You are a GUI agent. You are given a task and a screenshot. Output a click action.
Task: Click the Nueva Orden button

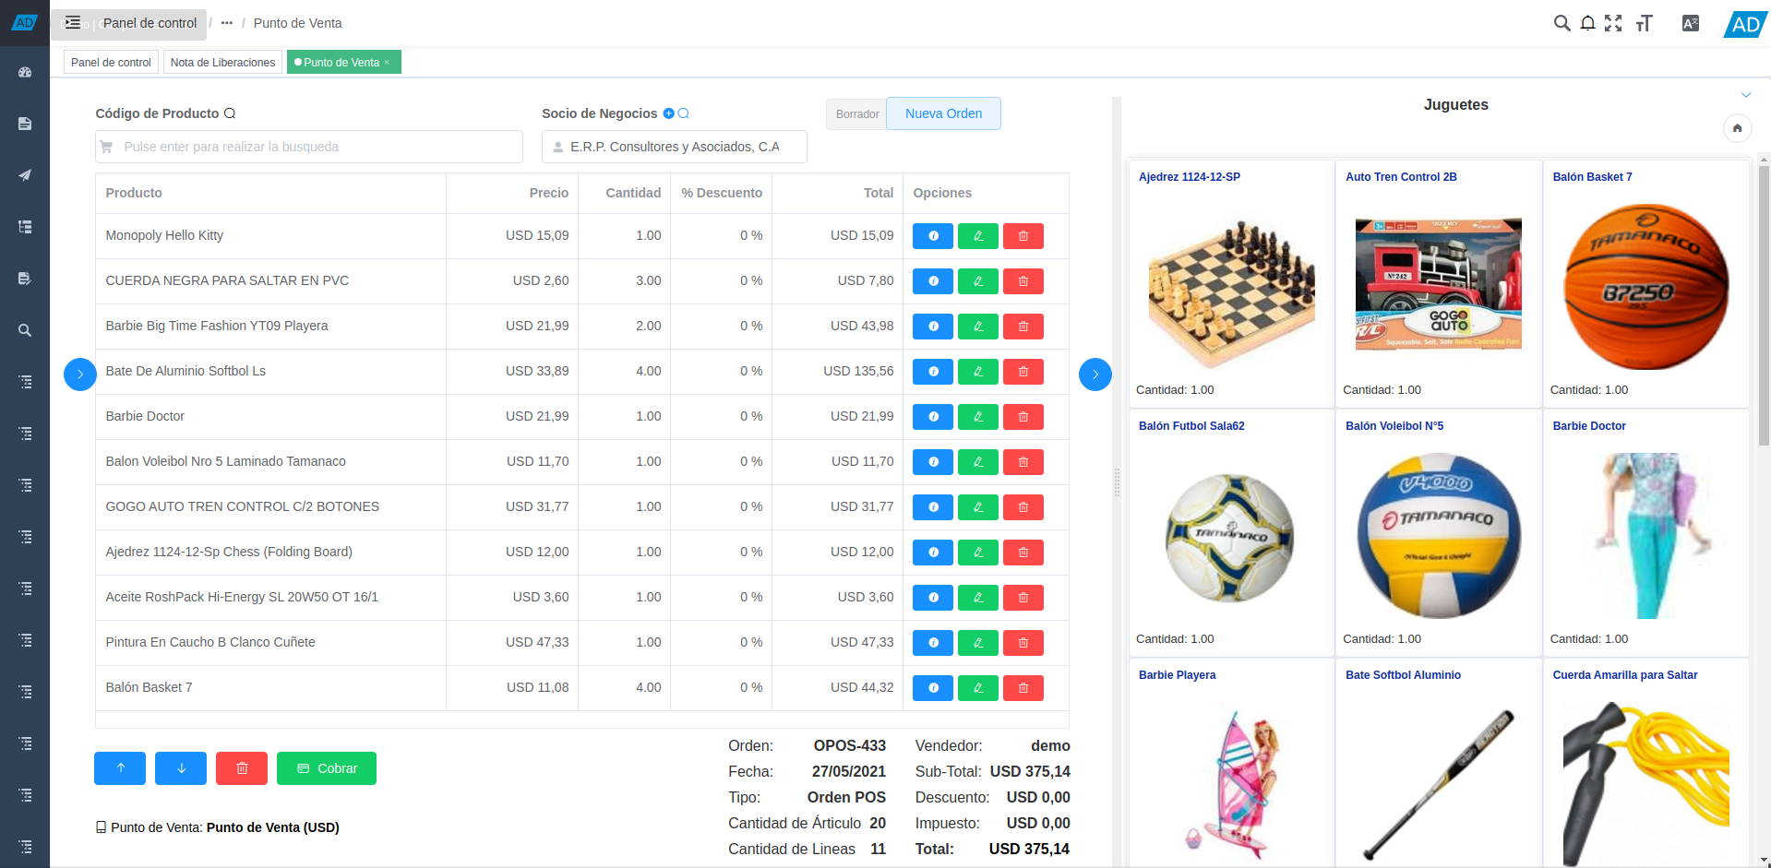pyautogui.click(x=943, y=113)
